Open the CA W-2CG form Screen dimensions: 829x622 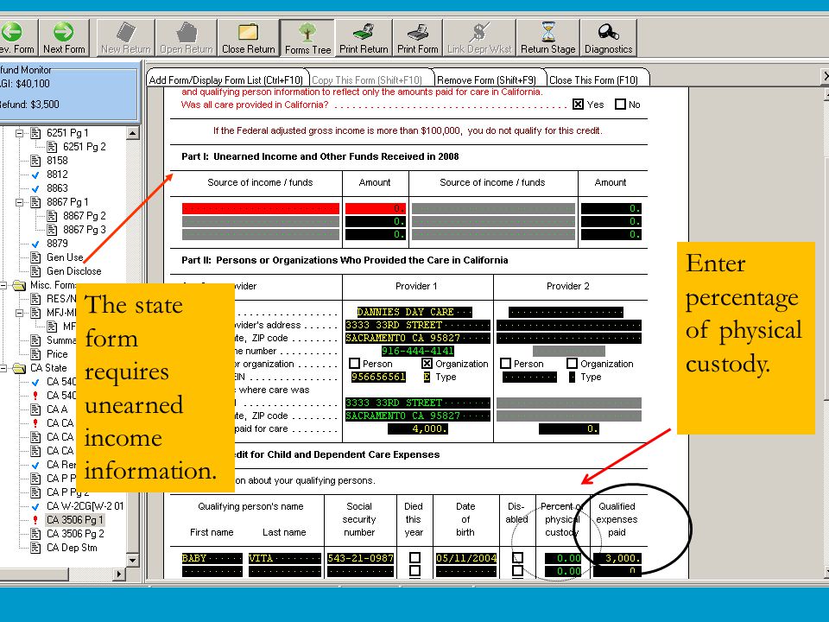tap(85, 506)
